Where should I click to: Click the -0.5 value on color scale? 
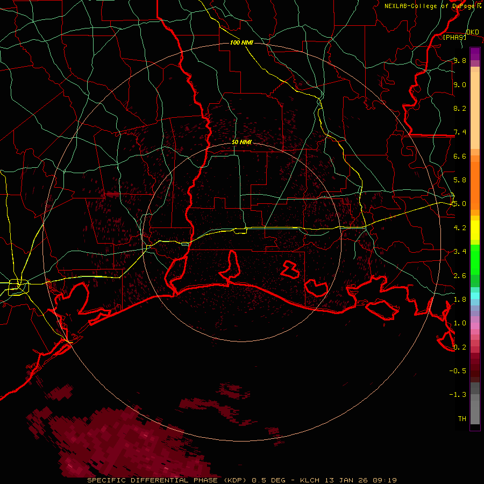[458, 371]
